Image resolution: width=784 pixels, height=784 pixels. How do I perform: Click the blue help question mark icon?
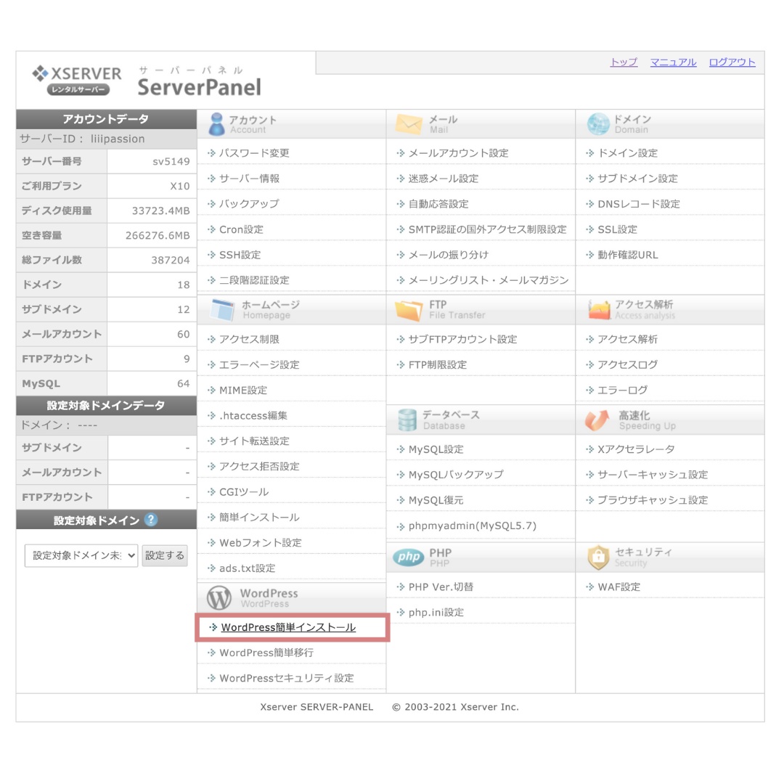pyautogui.click(x=151, y=520)
